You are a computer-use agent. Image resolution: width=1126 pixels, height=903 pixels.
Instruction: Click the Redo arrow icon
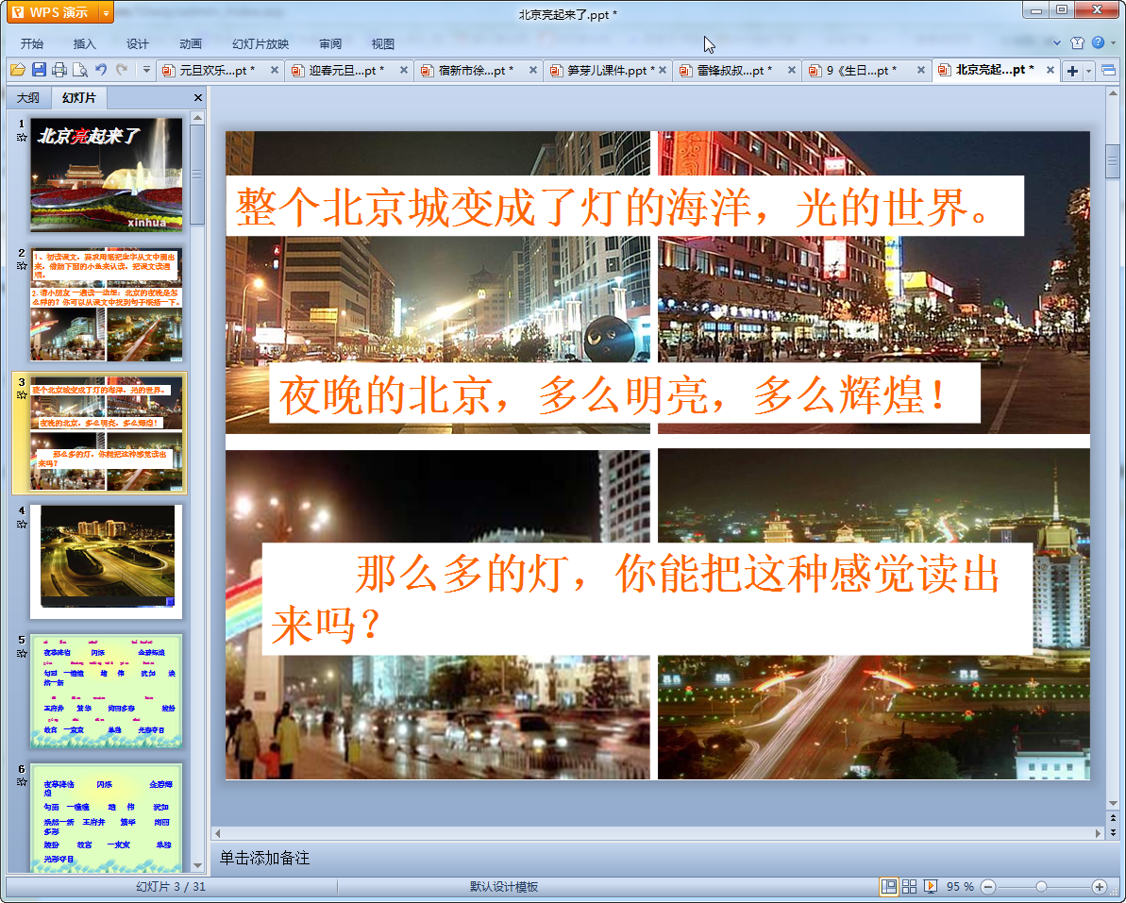(x=122, y=70)
